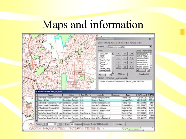
Task: Click the Comments column header
Action: tap(116, 95)
